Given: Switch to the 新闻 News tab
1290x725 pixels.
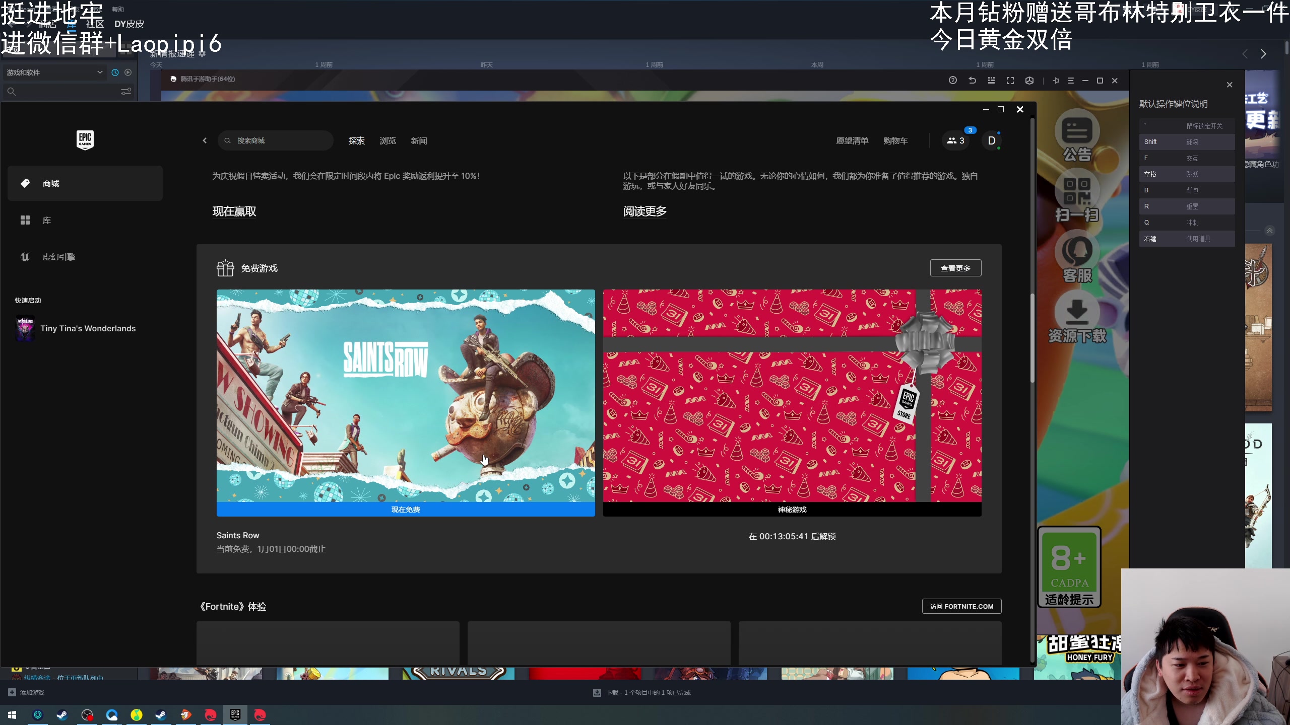Looking at the screenshot, I should (x=419, y=141).
